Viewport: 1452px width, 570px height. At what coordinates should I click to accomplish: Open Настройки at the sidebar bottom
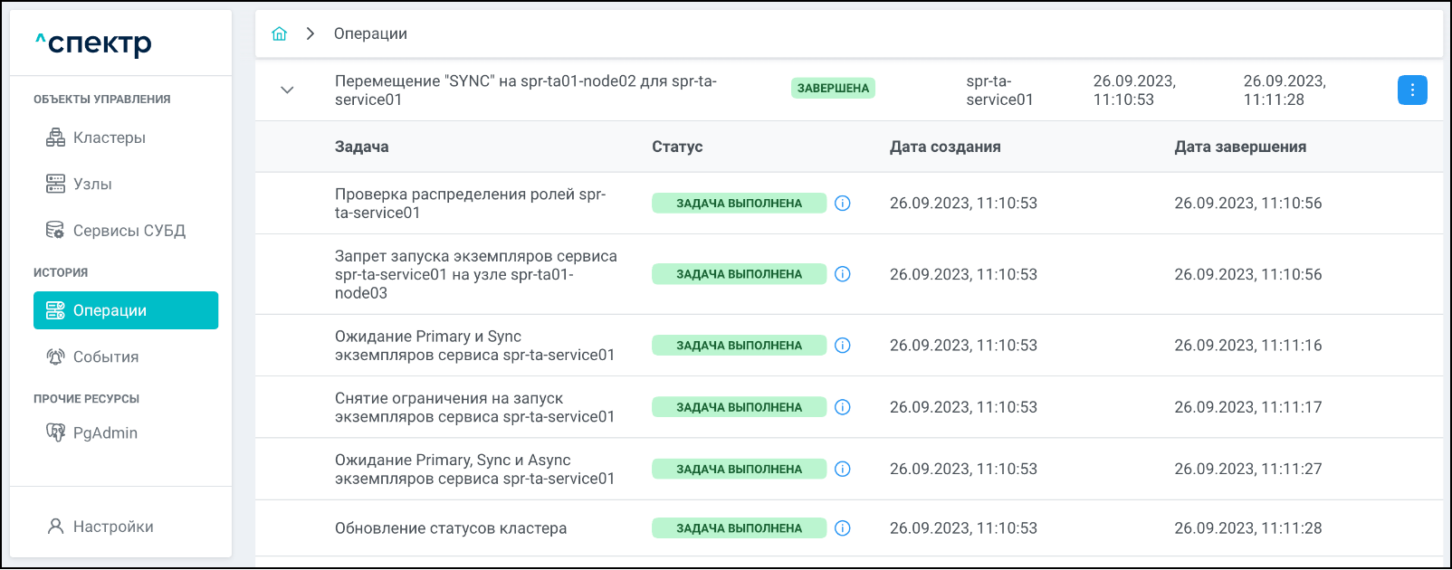[112, 527]
